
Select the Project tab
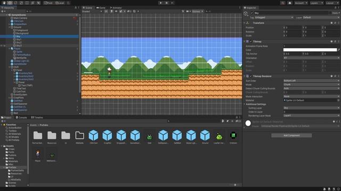(x=6, y=117)
